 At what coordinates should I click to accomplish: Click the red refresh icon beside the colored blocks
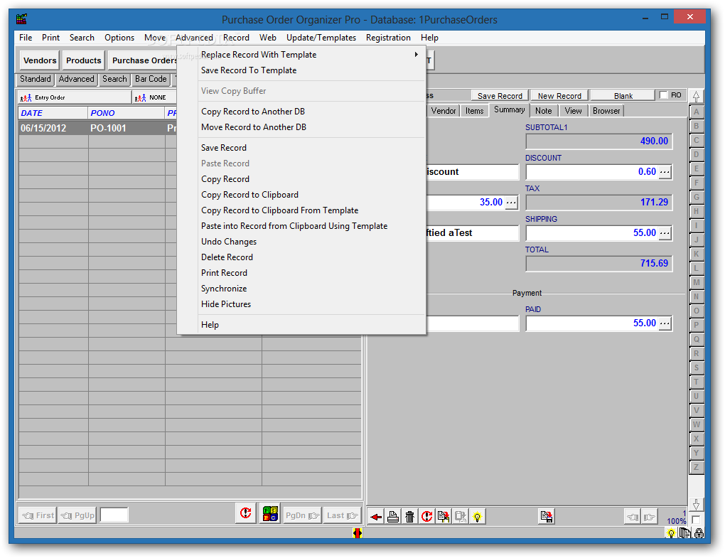tap(245, 513)
